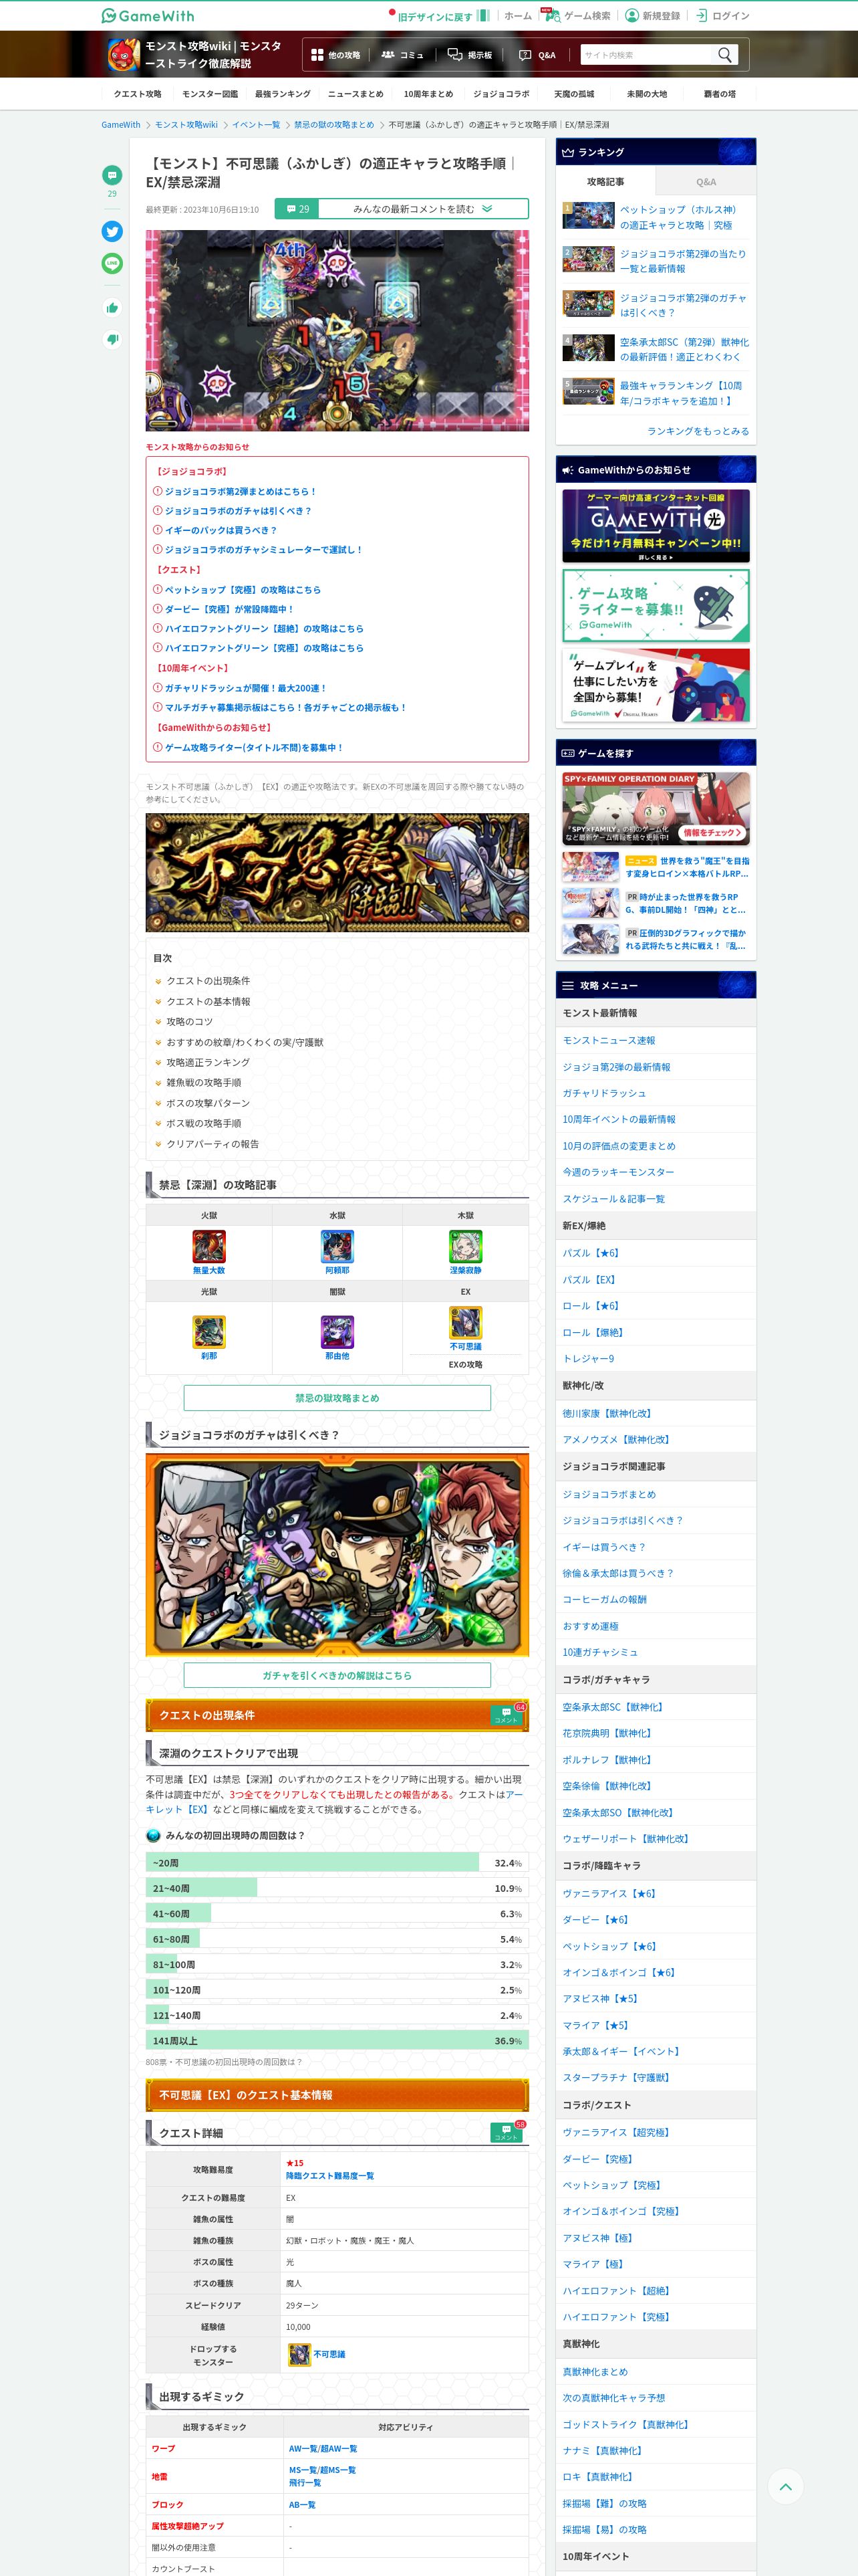Click the コミュ community icon

388,55
